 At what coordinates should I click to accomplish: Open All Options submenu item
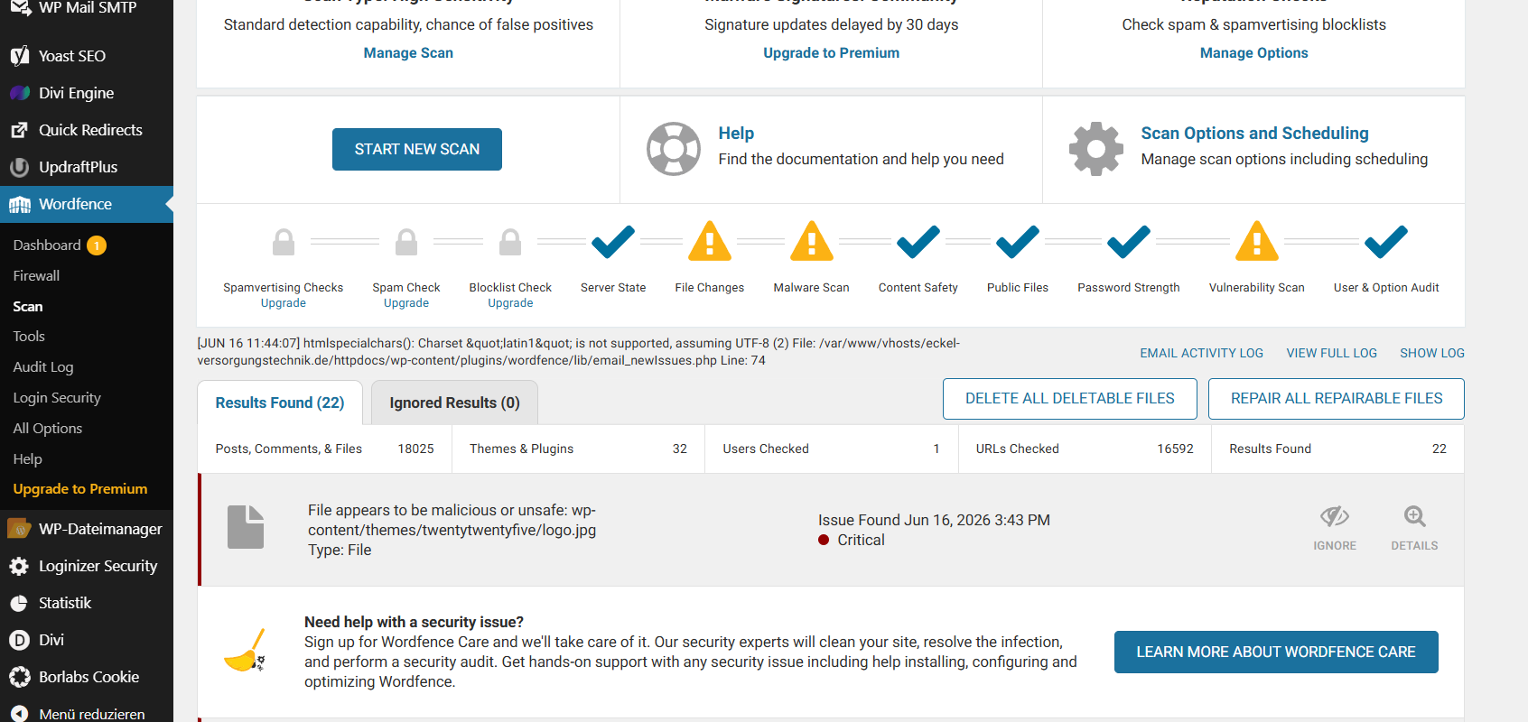pyautogui.click(x=48, y=429)
